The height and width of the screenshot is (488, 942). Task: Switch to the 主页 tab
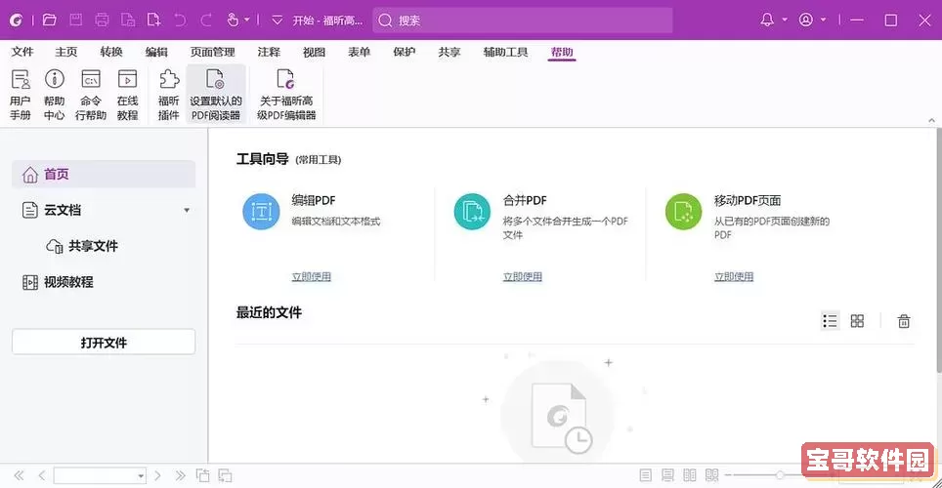66,52
